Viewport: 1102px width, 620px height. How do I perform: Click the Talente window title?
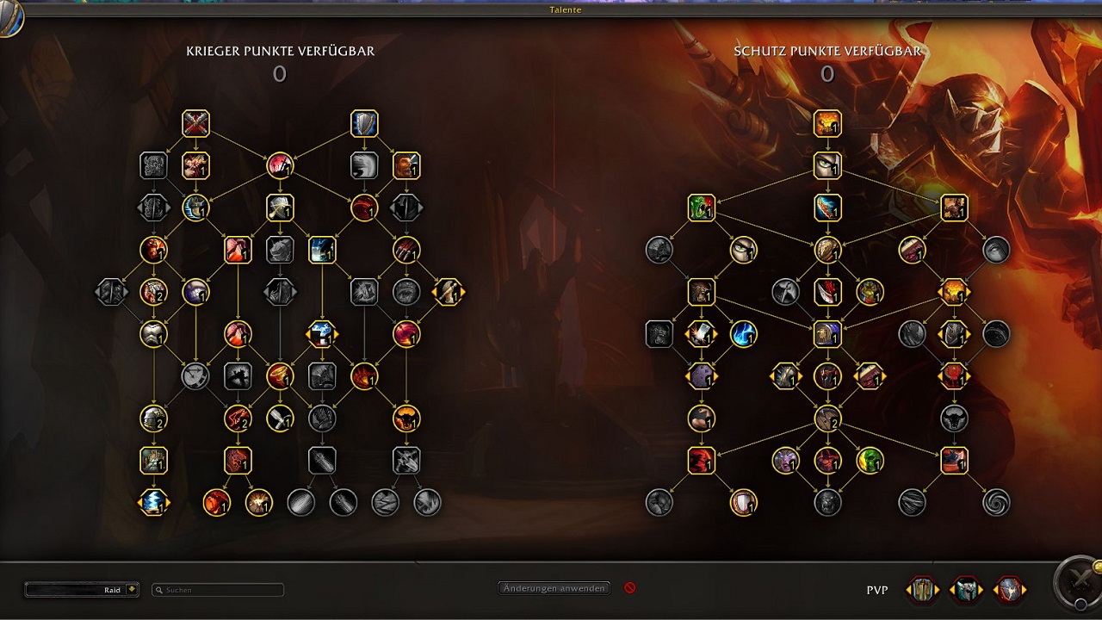tap(566, 9)
